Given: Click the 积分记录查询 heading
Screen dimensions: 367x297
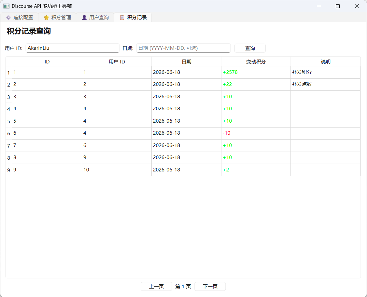Looking at the screenshot, I should coord(29,31).
